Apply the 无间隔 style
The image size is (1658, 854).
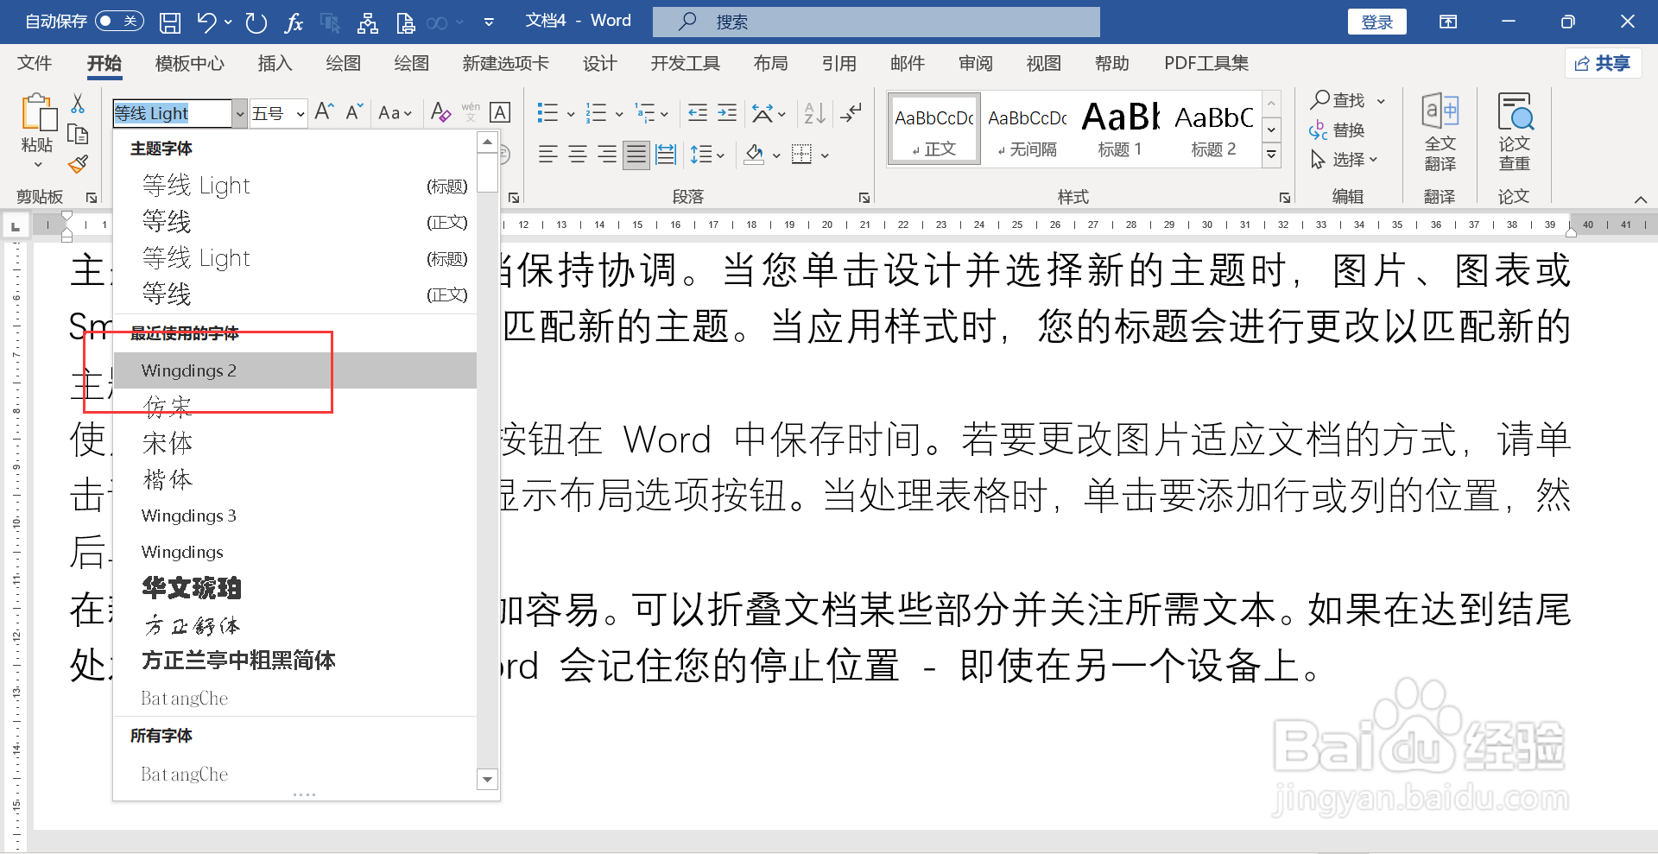click(x=1028, y=128)
